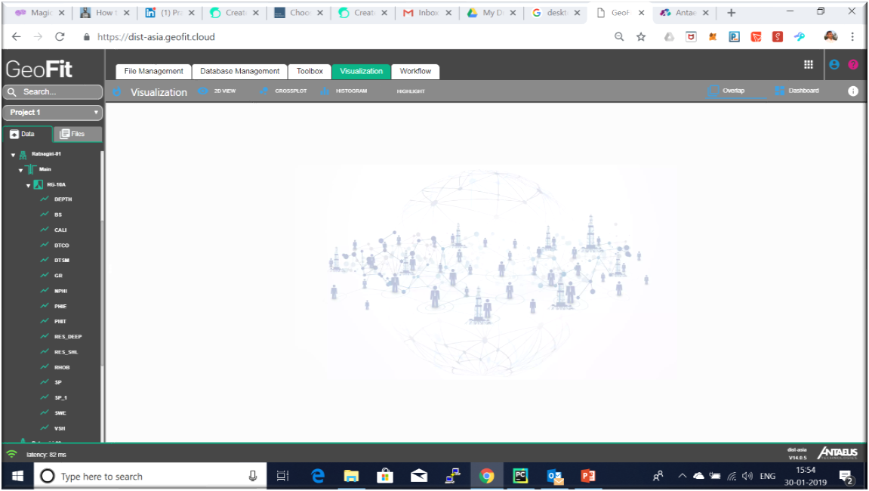
Task: Select the RHOB curve
Action: [x=62, y=367]
